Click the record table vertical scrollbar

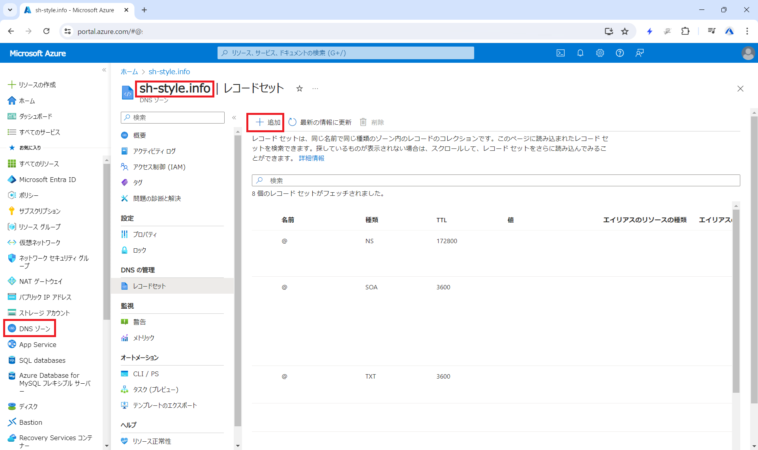click(x=736, y=301)
